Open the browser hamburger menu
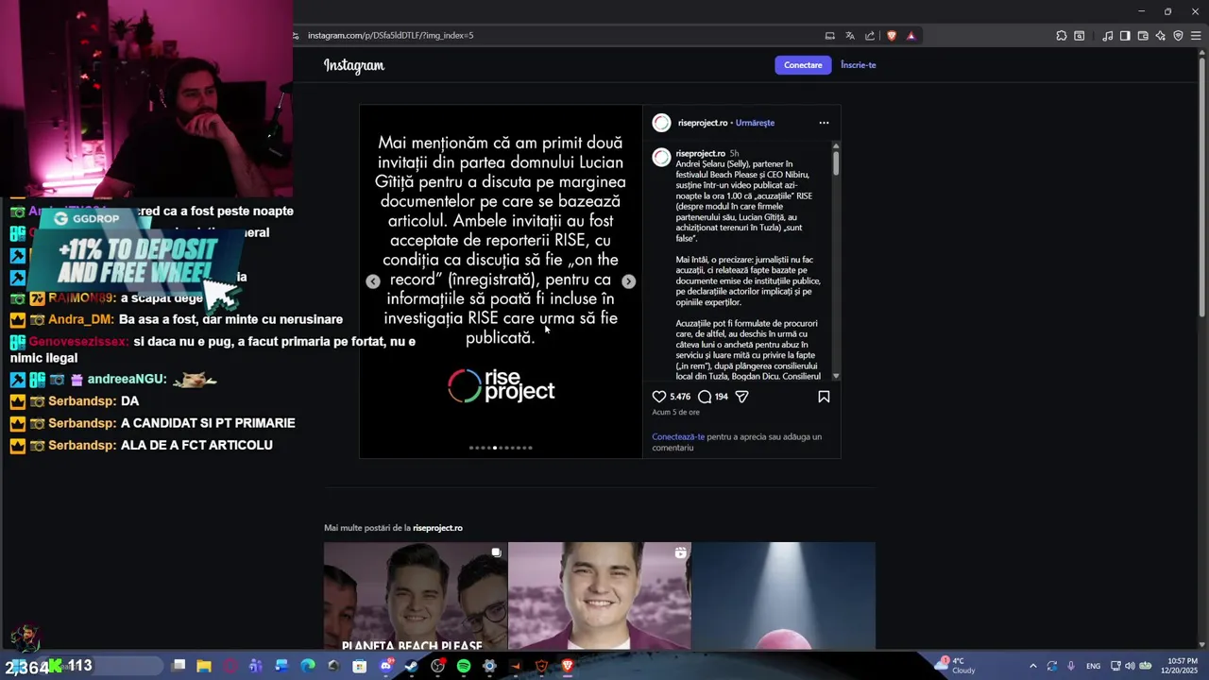Viewport: 1209px width, 680px height. [1196, 36]
